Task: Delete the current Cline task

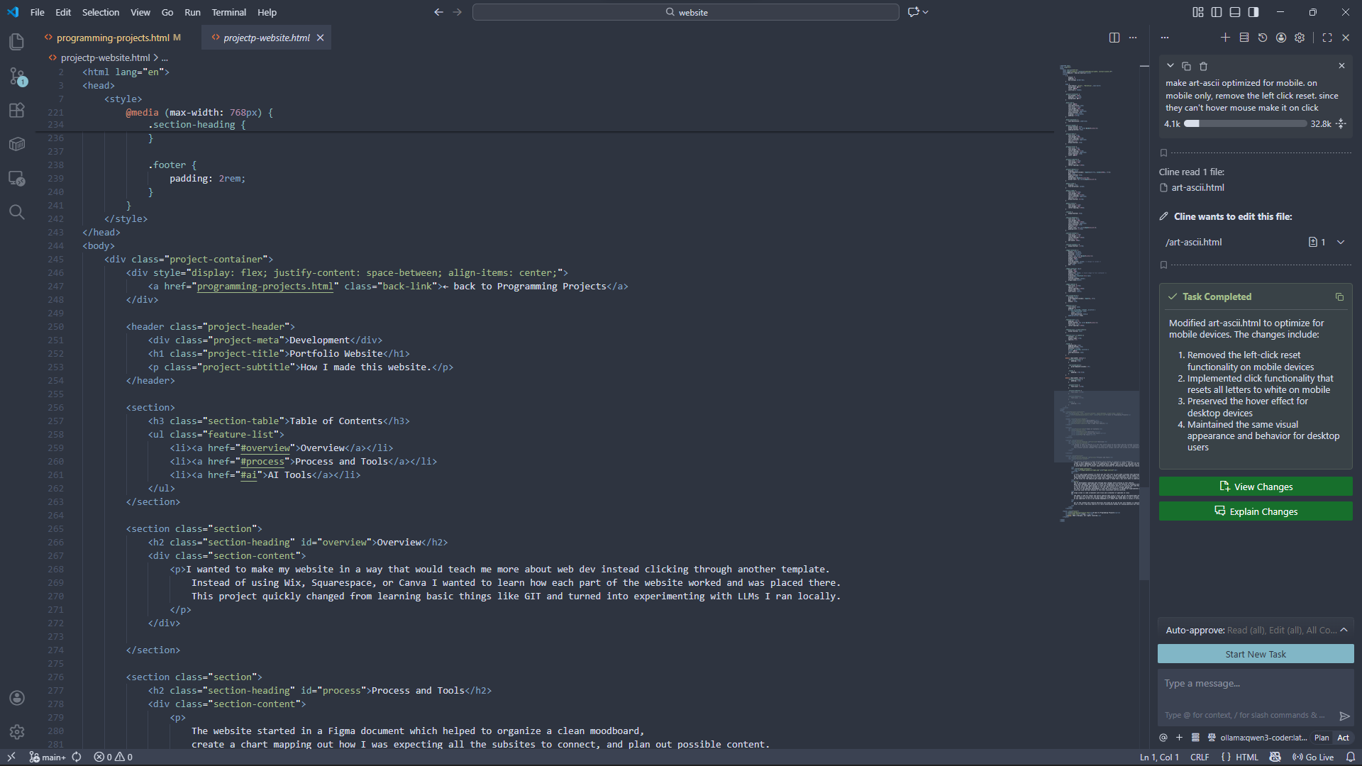Action: coord(1203,66)
